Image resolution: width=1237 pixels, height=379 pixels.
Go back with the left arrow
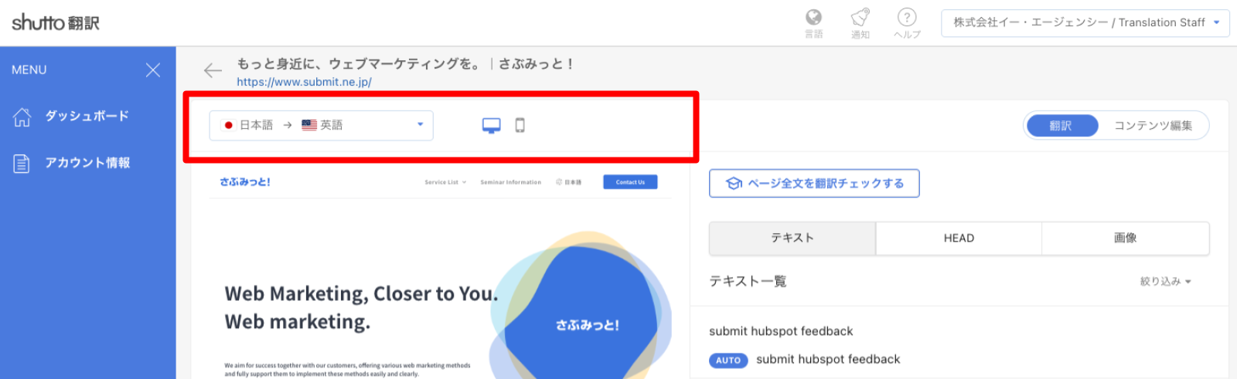pos(213,71)
